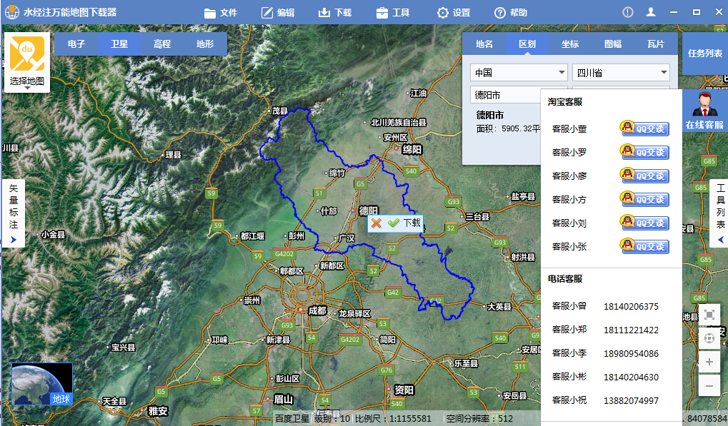Select the 地名 search tab
Image resolution: width=728 pixels, height=426 pixels.
coord(484,44)
